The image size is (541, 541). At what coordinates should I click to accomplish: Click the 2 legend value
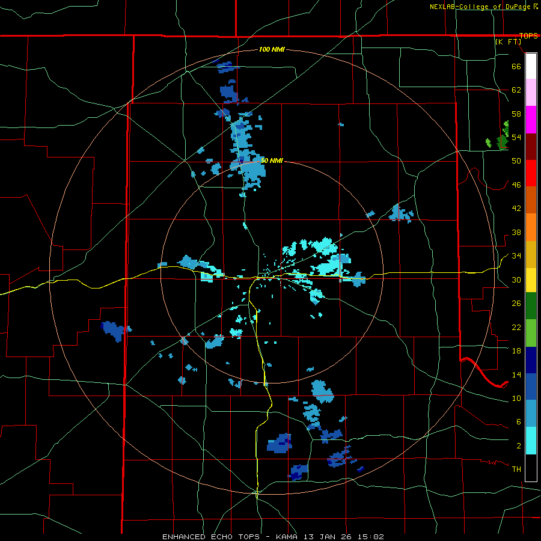tap(518, 446)
